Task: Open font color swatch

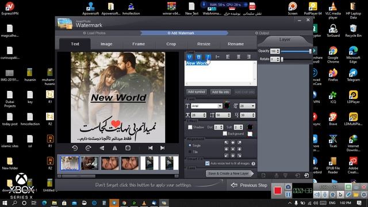Action: tap(227, 105)
